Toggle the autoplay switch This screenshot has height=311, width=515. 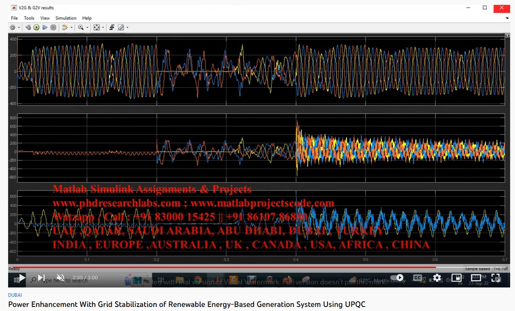coord(397,278)
